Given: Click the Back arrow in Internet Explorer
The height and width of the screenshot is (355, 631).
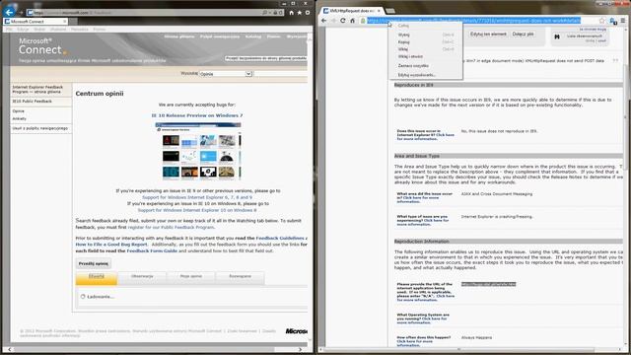Looking at the screenshot, I should click(x=9, y=12).
